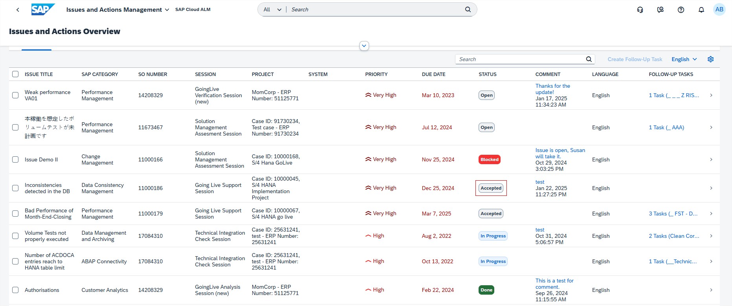Toggle the select-all checkbox in table header
This screenshot has height=306, width=732.
pos(15,74)
